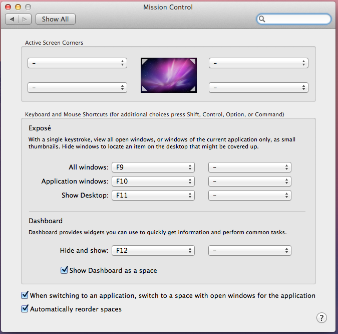338x334 pixels.
Task: Open All windows F9 keyboard dropdown
Action: tap(153, 168)
